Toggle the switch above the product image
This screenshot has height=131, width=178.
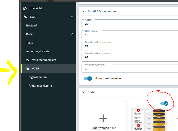pyautogui.click(x=164, y=103)
